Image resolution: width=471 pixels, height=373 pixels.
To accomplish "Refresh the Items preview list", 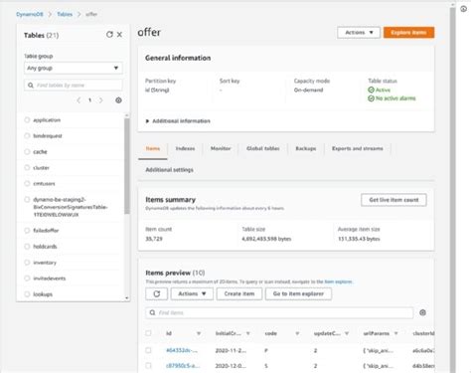I will point(156,293).
